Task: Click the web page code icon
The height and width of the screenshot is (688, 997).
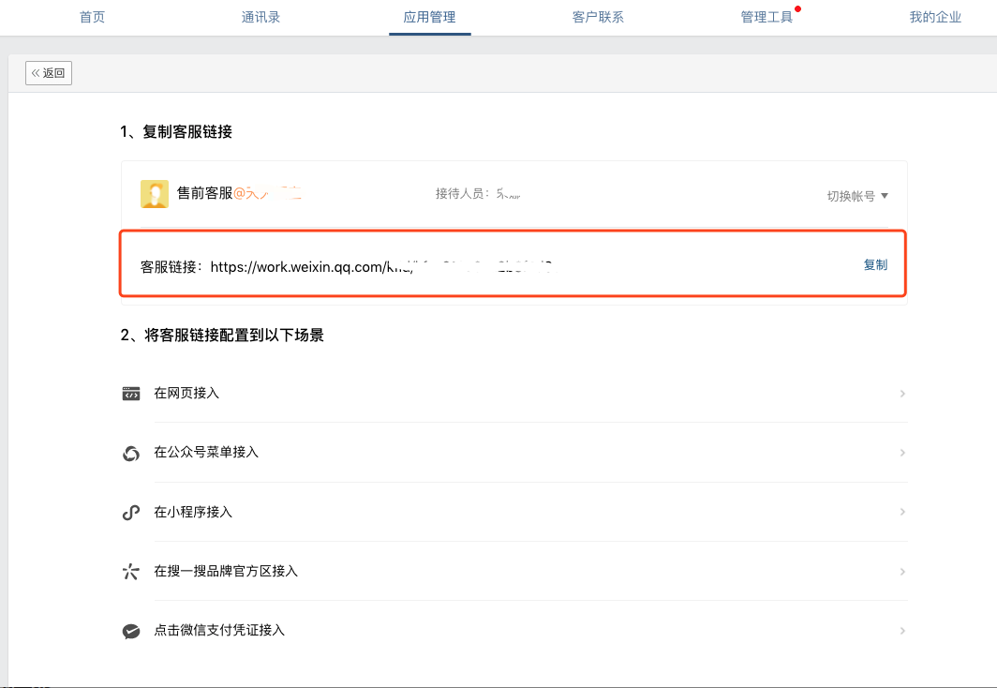Action: coord(130,394)
